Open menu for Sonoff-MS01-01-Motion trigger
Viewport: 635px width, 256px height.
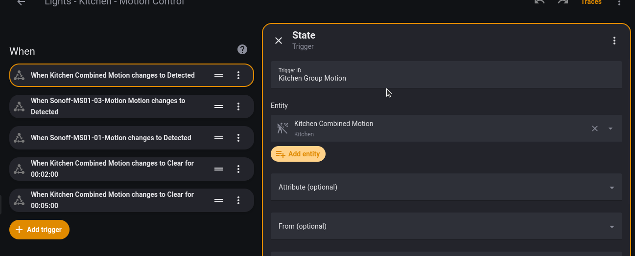point(238,138)
